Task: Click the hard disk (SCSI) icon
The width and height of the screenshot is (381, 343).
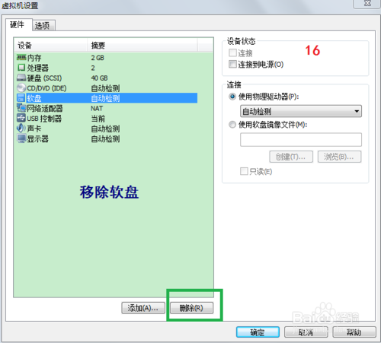Action: click(21, 78)
